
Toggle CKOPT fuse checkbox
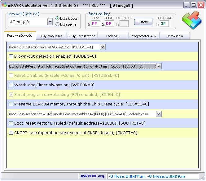pyautogui.click(x=11, y=133)
